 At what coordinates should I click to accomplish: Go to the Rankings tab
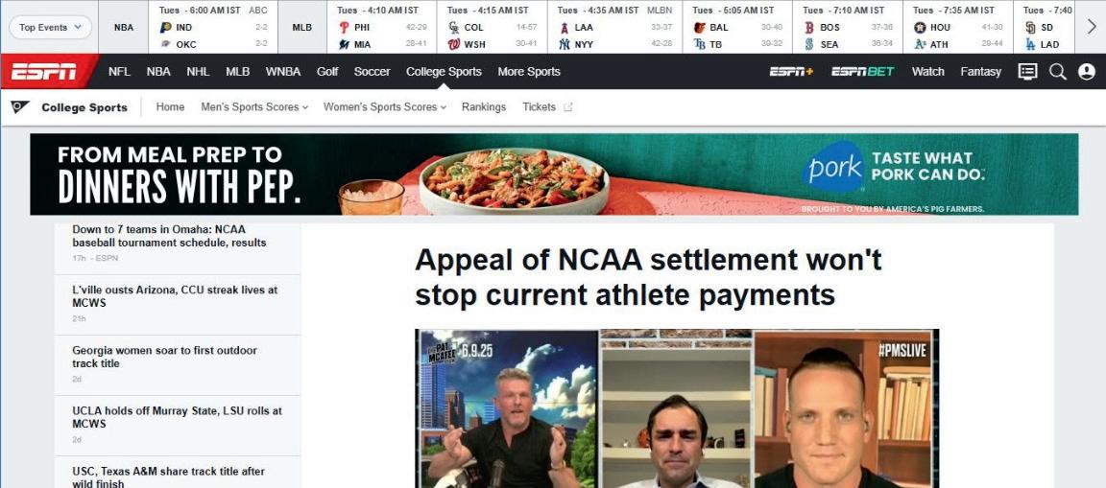coord(484,107)
